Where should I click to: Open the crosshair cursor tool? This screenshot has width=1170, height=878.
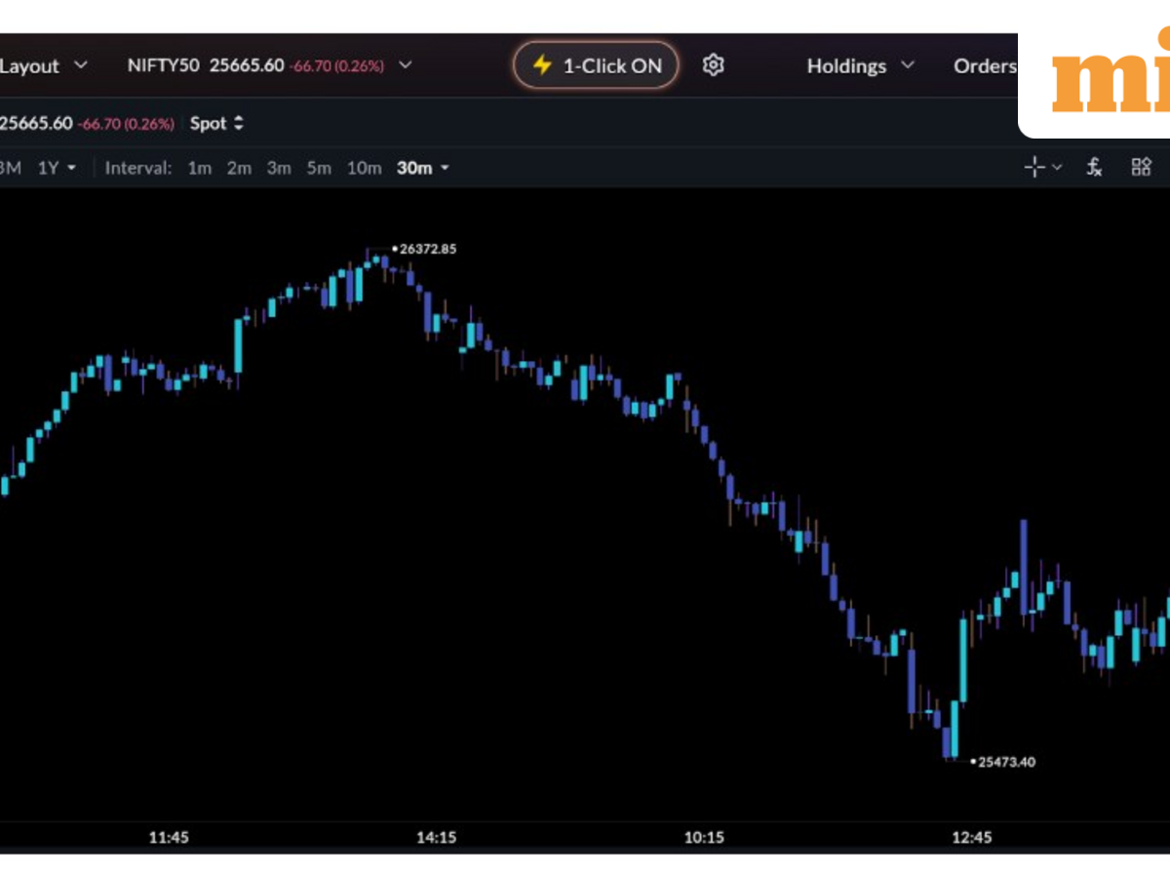(x=1035, y=168)
